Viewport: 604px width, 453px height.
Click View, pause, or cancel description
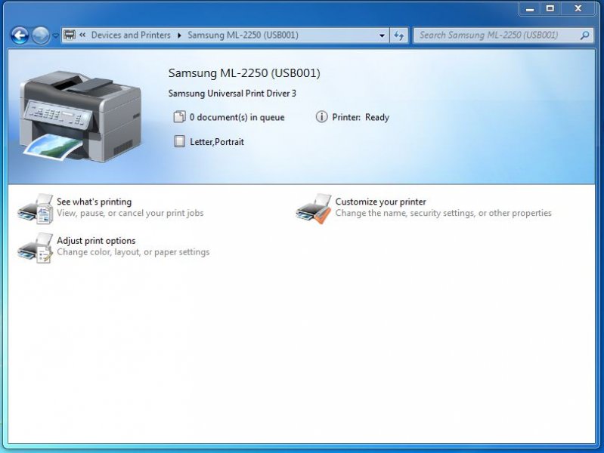point(130,213)
